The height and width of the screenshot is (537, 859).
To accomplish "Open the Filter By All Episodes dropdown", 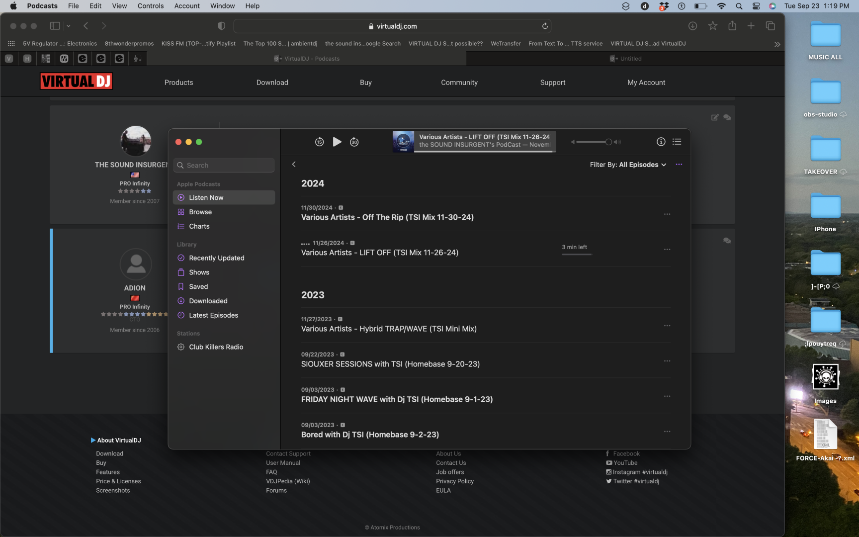I will [x=627, y=165].
